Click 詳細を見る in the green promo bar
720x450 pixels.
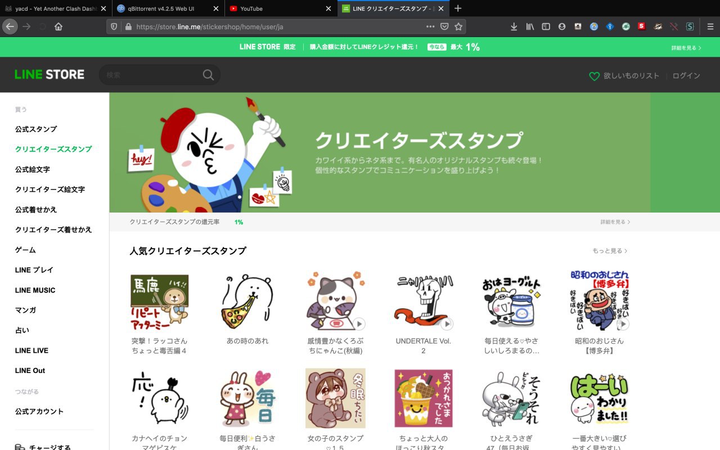tap(686, 48)
